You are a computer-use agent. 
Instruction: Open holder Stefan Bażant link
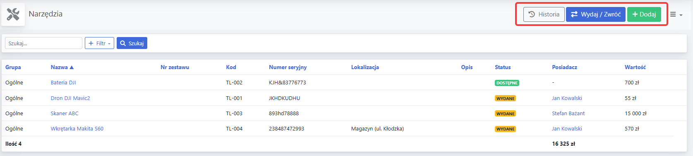pyautogui.click(x=568, y=114)
